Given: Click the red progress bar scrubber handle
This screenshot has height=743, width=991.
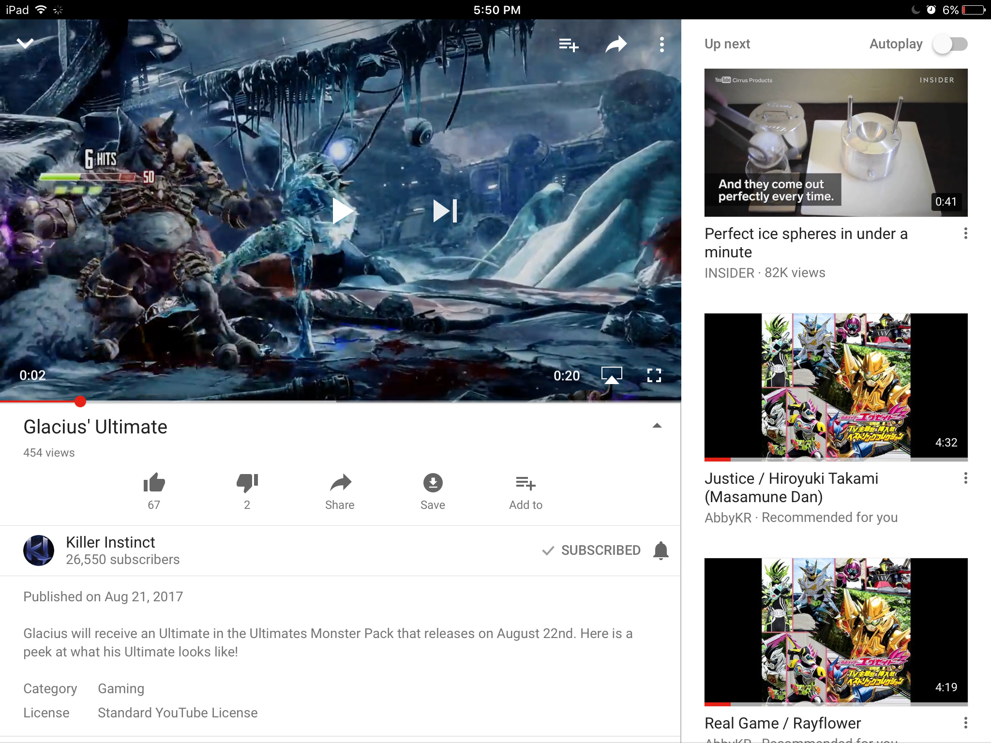Looking at the screenshot, I should [80, 401].
